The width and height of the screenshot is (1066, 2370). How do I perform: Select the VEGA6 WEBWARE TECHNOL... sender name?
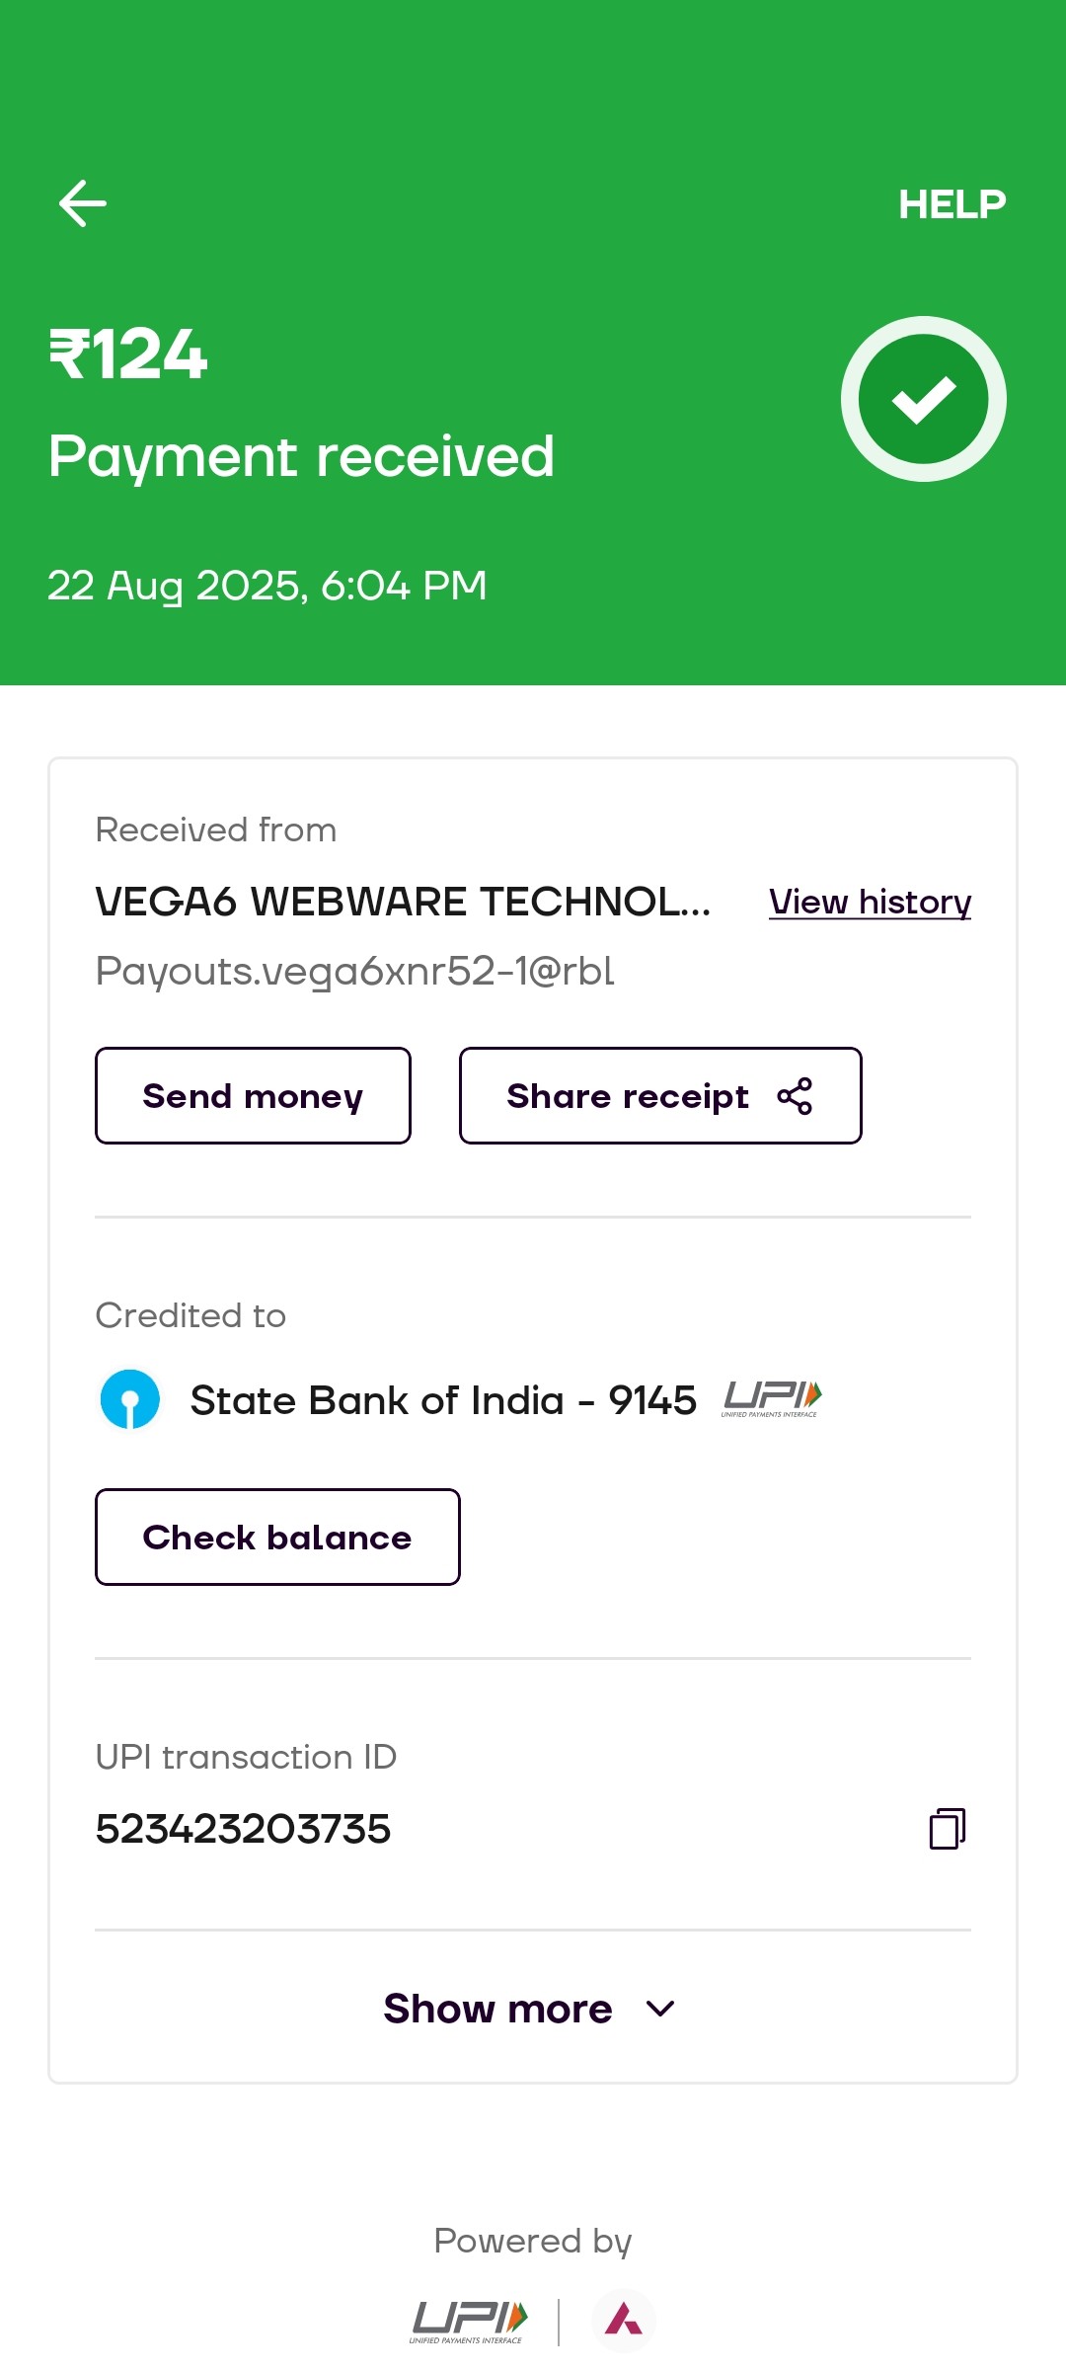[x=403, y=902]
